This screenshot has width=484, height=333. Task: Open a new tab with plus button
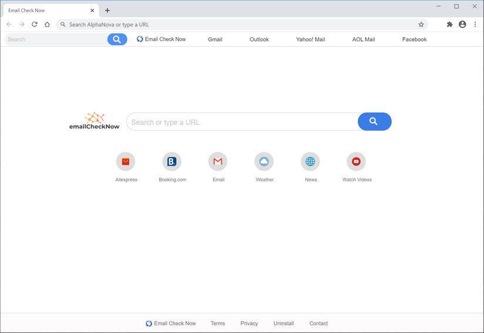click(107, 11)
